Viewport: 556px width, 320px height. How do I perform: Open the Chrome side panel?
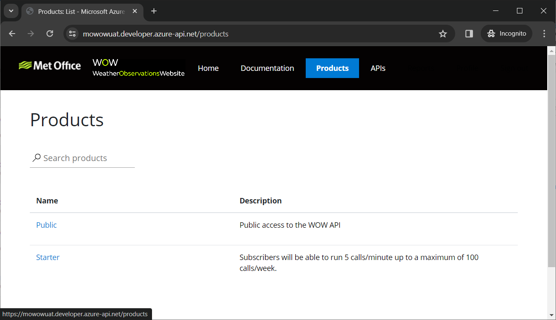click(x=469, y=34)
